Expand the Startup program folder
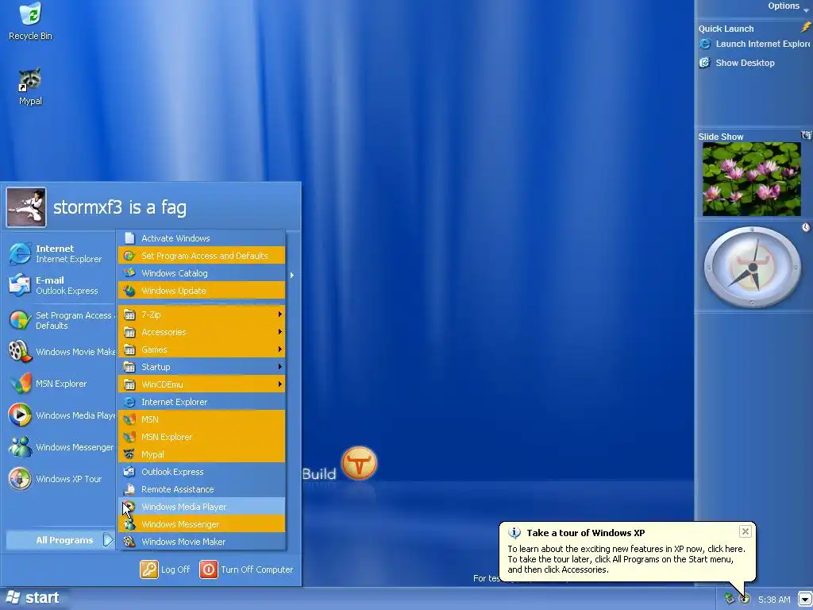Viewport: 813px width, 610px height. tap(202, 367)
